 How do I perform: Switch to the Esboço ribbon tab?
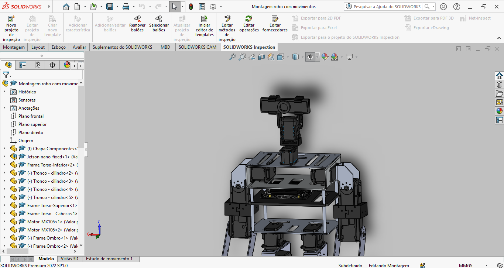pyautogui.click(x=59, y=47)
